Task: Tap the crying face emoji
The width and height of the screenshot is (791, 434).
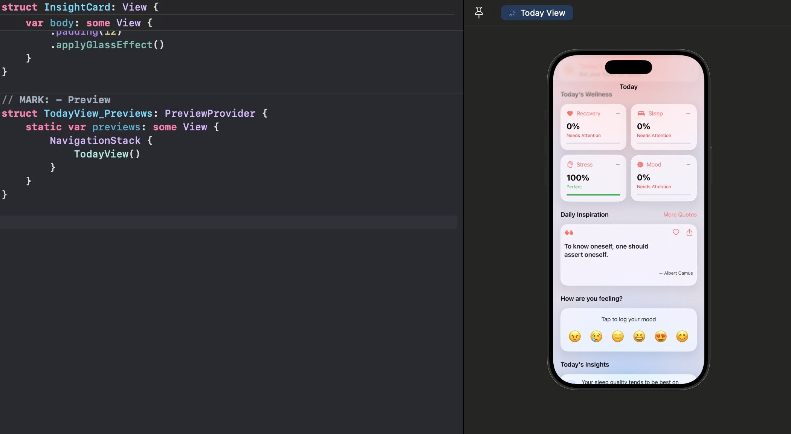Action: tap(596, 336)
